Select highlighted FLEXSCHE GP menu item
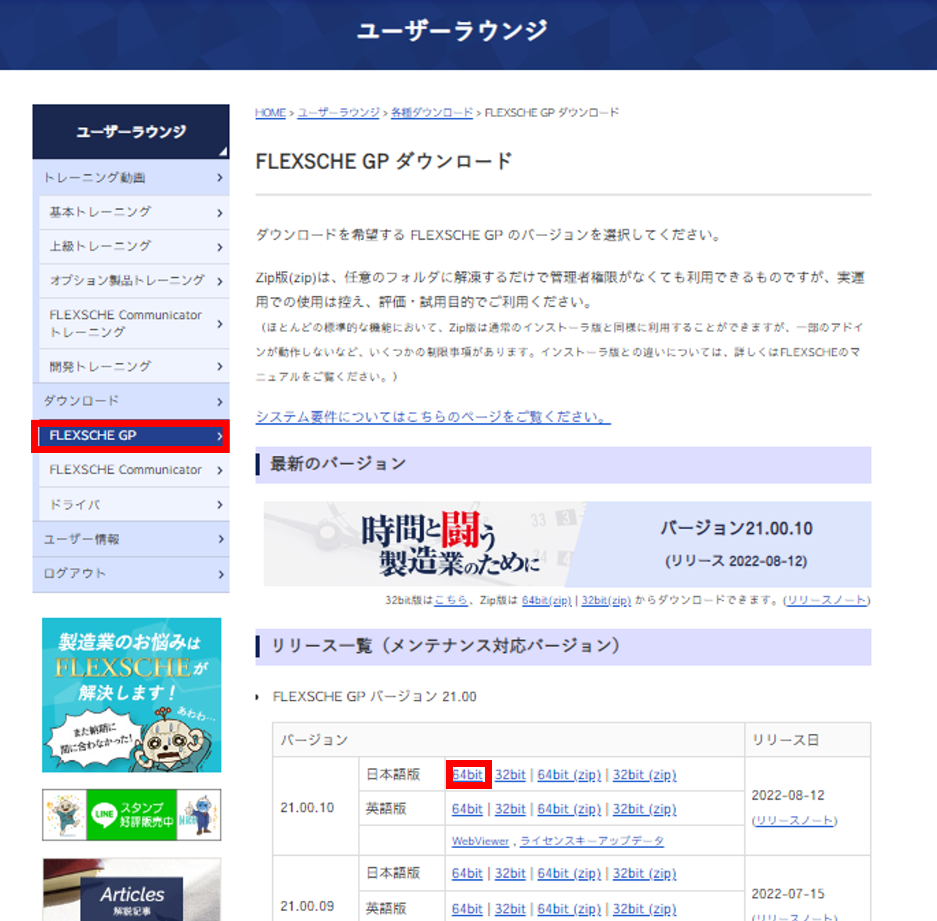Screen dimensions: 937x921 (130, 436)
